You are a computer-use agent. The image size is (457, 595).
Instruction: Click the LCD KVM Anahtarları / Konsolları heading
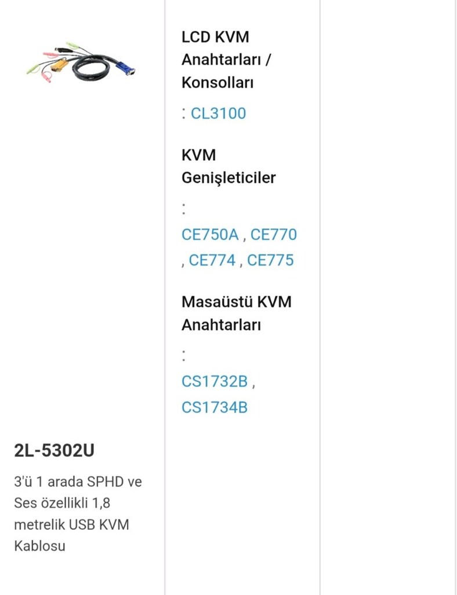[226, 60]
